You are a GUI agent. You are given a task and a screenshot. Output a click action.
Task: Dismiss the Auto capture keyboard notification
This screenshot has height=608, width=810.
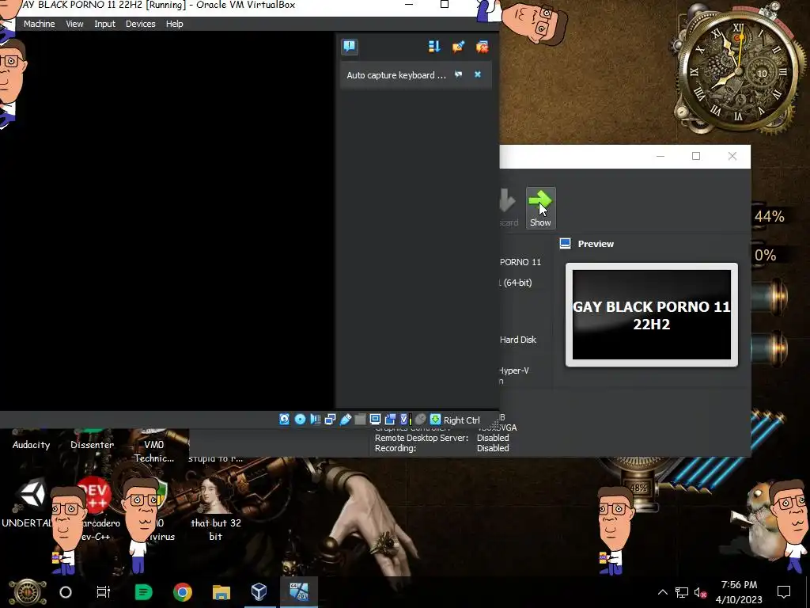pyautogui.click(x=478, y=74)
